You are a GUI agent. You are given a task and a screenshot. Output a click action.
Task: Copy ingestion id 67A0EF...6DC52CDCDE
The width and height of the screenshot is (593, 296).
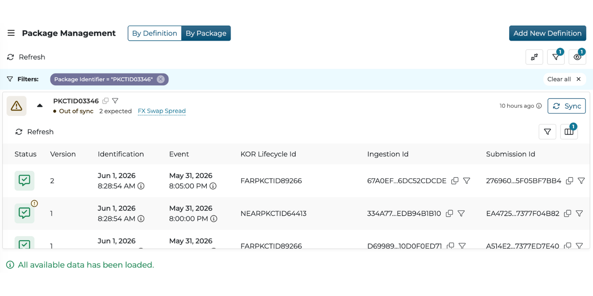click(455, 181)
